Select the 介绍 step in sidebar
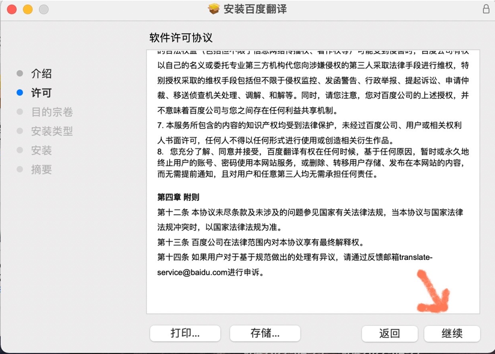 (x=41, y=74)
